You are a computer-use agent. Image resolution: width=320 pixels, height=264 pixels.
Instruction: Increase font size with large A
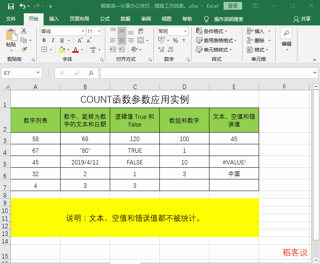pos(80,40)
